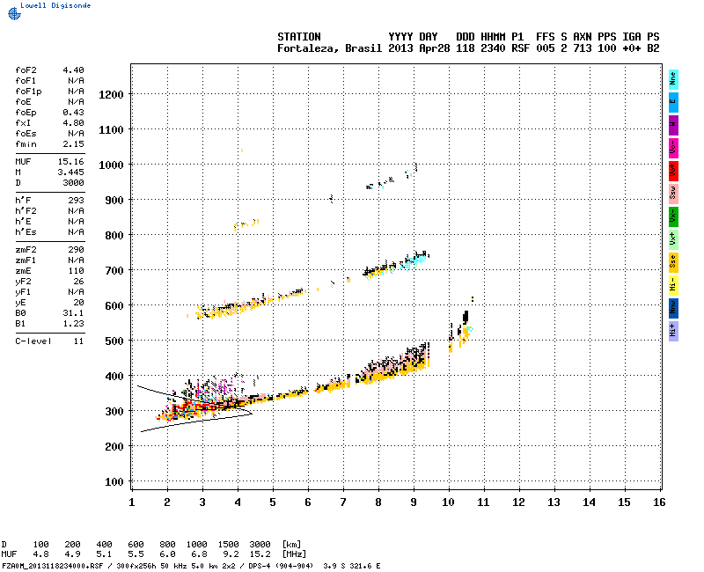Click the light green Vx+ legend swatch

tap(673, 238)
